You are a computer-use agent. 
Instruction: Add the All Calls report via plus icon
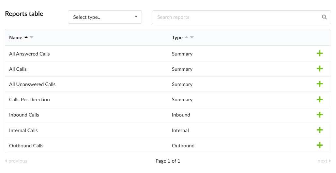(320, 69)
